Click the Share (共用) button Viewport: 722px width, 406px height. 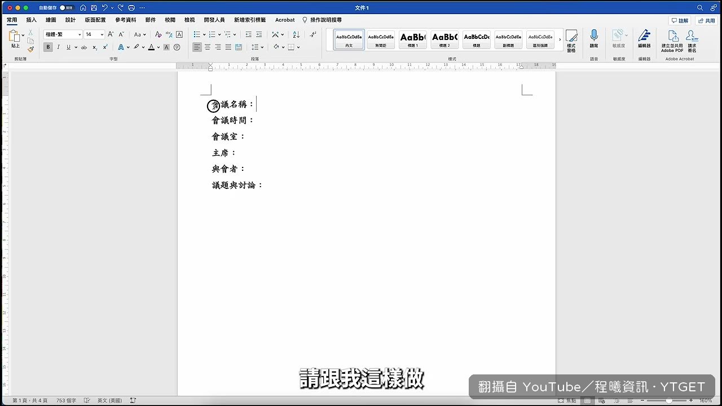tap(706, 20)
